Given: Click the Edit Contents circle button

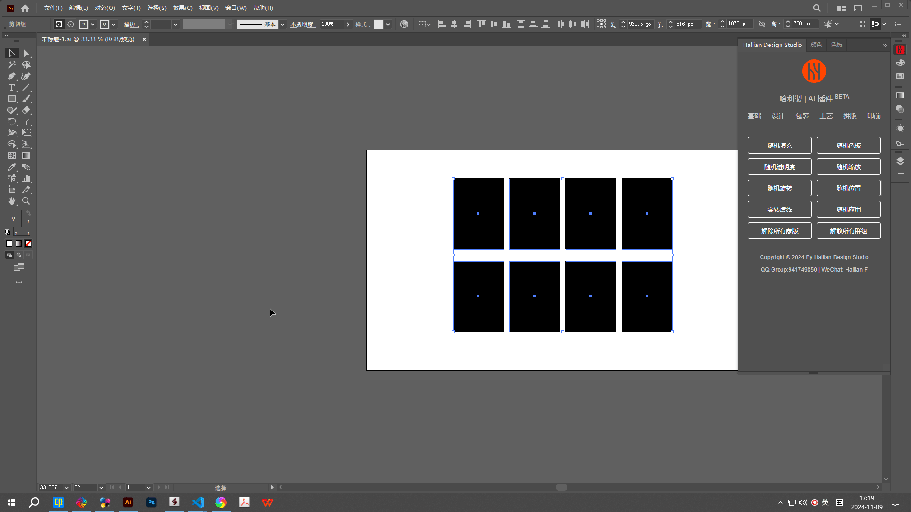Looking at the screenshot, I should click(x=71, y=24).
